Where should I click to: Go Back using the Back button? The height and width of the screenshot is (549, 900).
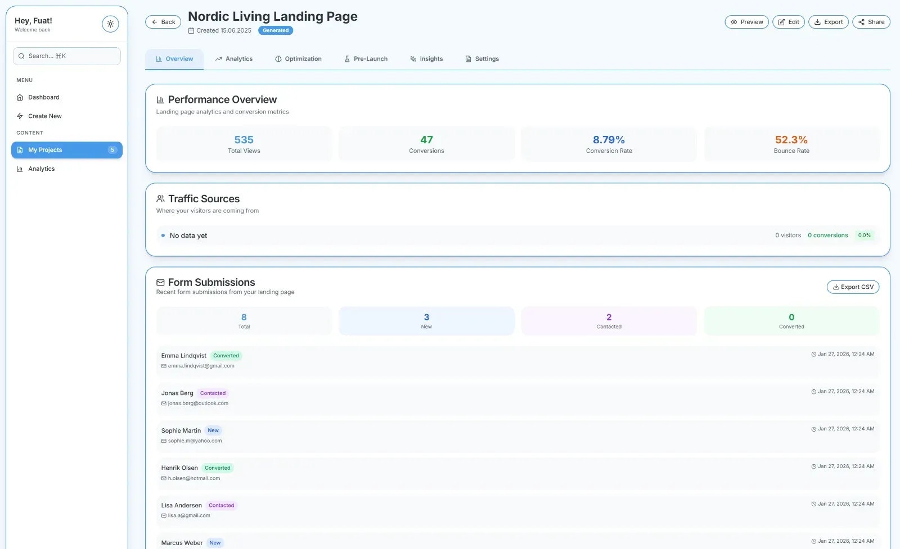(163, 22)
